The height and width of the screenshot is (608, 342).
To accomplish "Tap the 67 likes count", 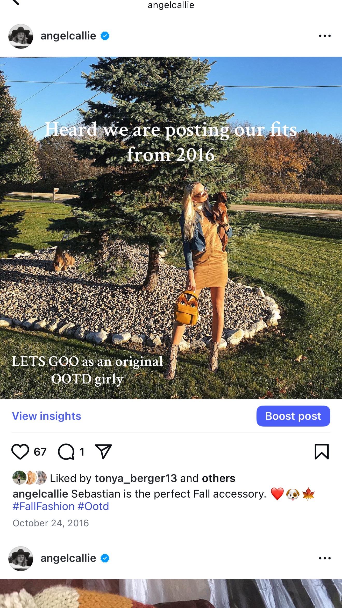I will click(x=40, y=452).
